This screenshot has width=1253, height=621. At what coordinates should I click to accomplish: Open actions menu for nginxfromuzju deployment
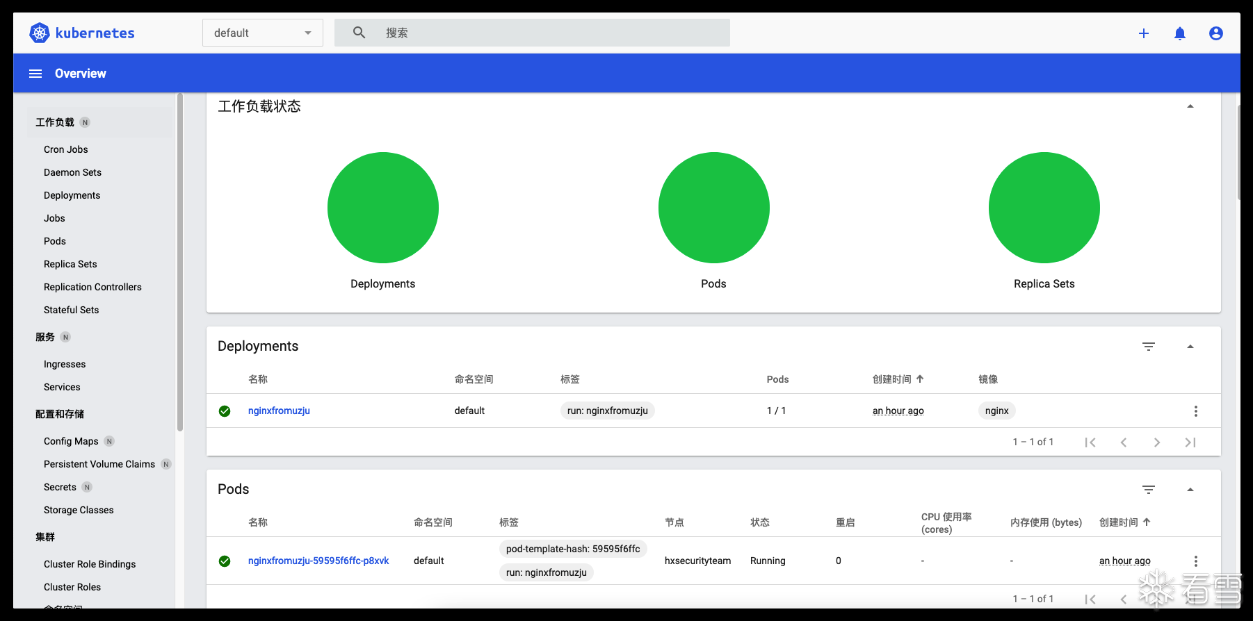pos(1196,411)
